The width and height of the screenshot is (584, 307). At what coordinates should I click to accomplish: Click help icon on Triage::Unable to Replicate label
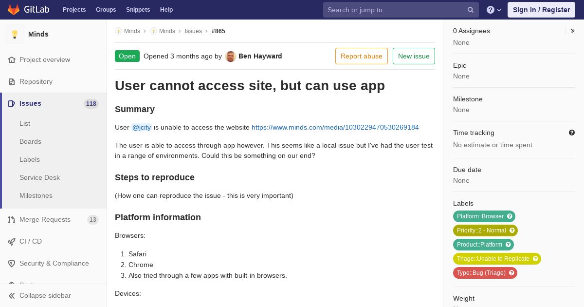click(x=535, y=259)
